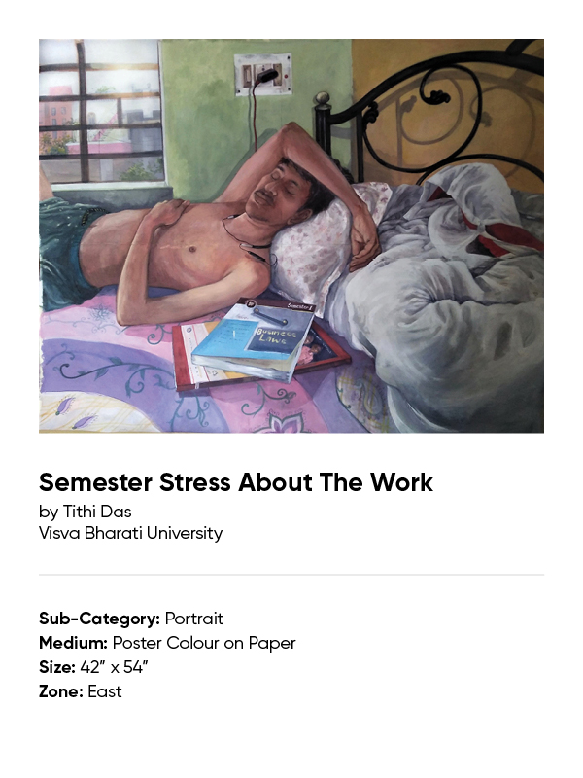
Task: Click the Zone label
Action: 61,691
